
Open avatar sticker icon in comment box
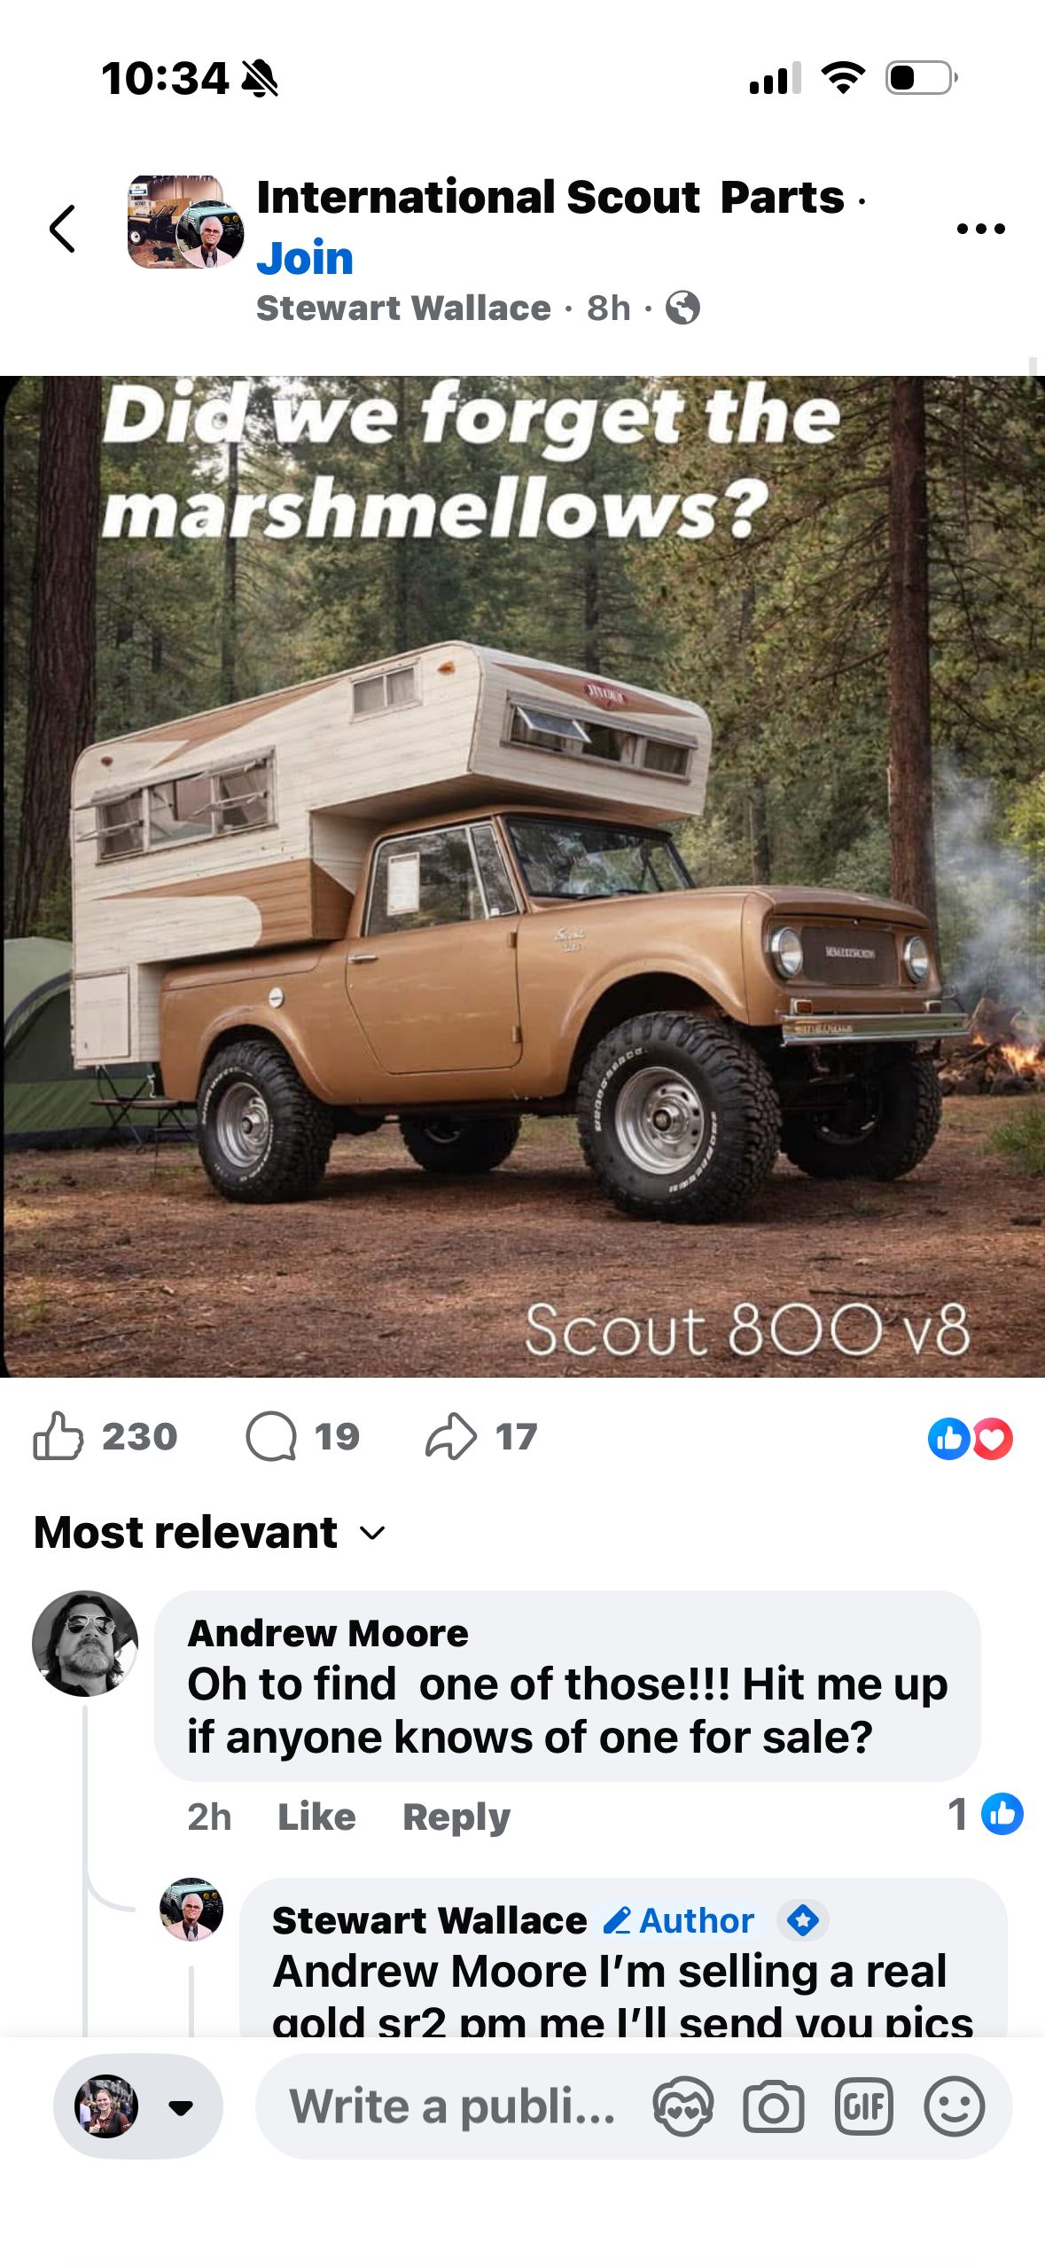point(682,2106)
